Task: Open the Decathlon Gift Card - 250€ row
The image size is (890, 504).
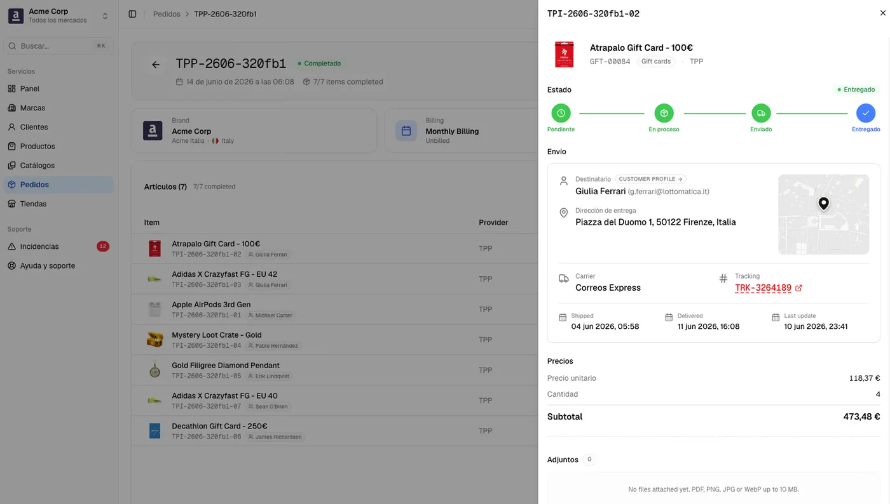Action: (x=334, y=431)
